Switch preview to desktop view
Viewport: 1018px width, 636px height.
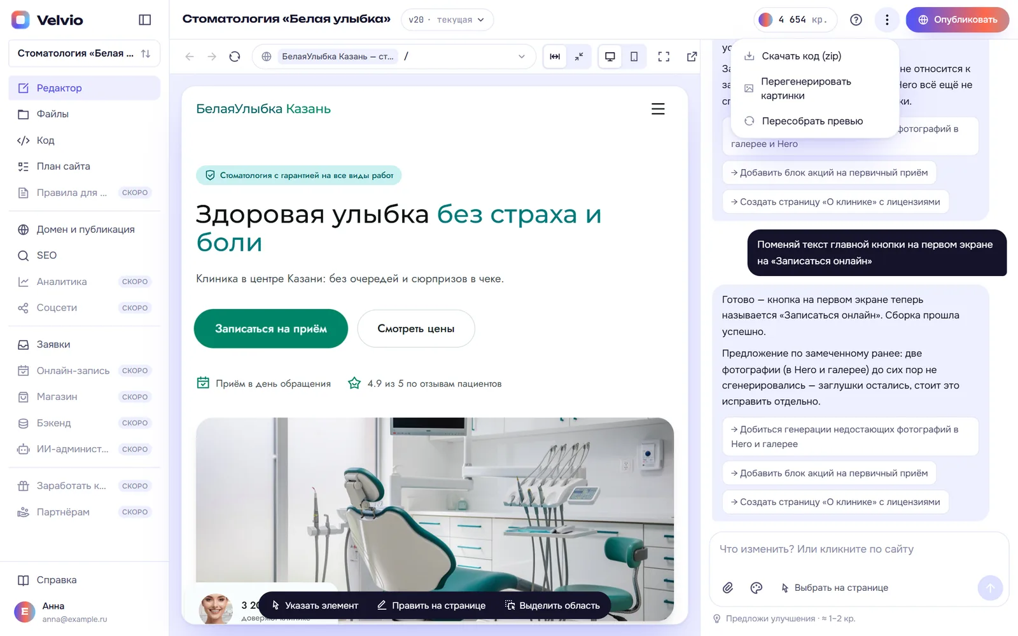point(610,57)
